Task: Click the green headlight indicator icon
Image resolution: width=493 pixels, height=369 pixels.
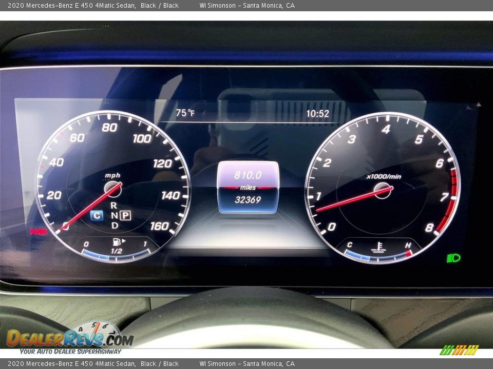Action: pyautogui.click(x=453, y=258)
